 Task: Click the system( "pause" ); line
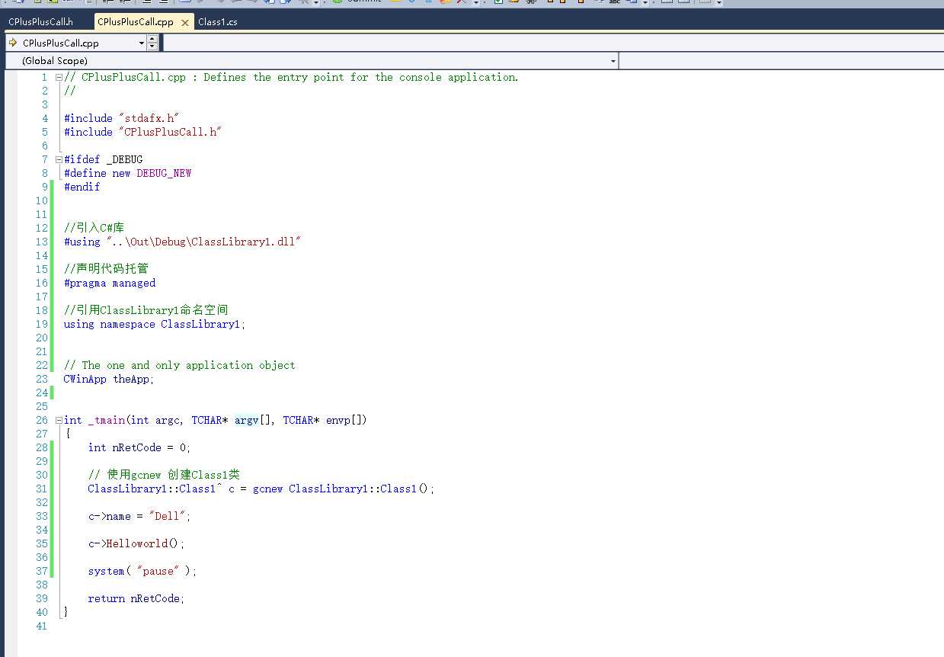coord(142,571)
